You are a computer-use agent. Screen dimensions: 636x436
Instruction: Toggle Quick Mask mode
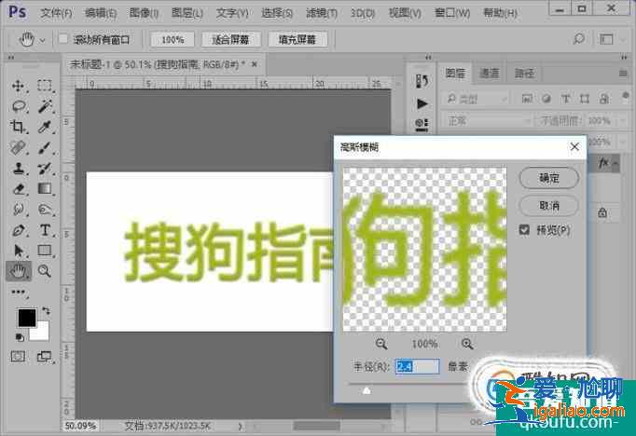point(18,356)
